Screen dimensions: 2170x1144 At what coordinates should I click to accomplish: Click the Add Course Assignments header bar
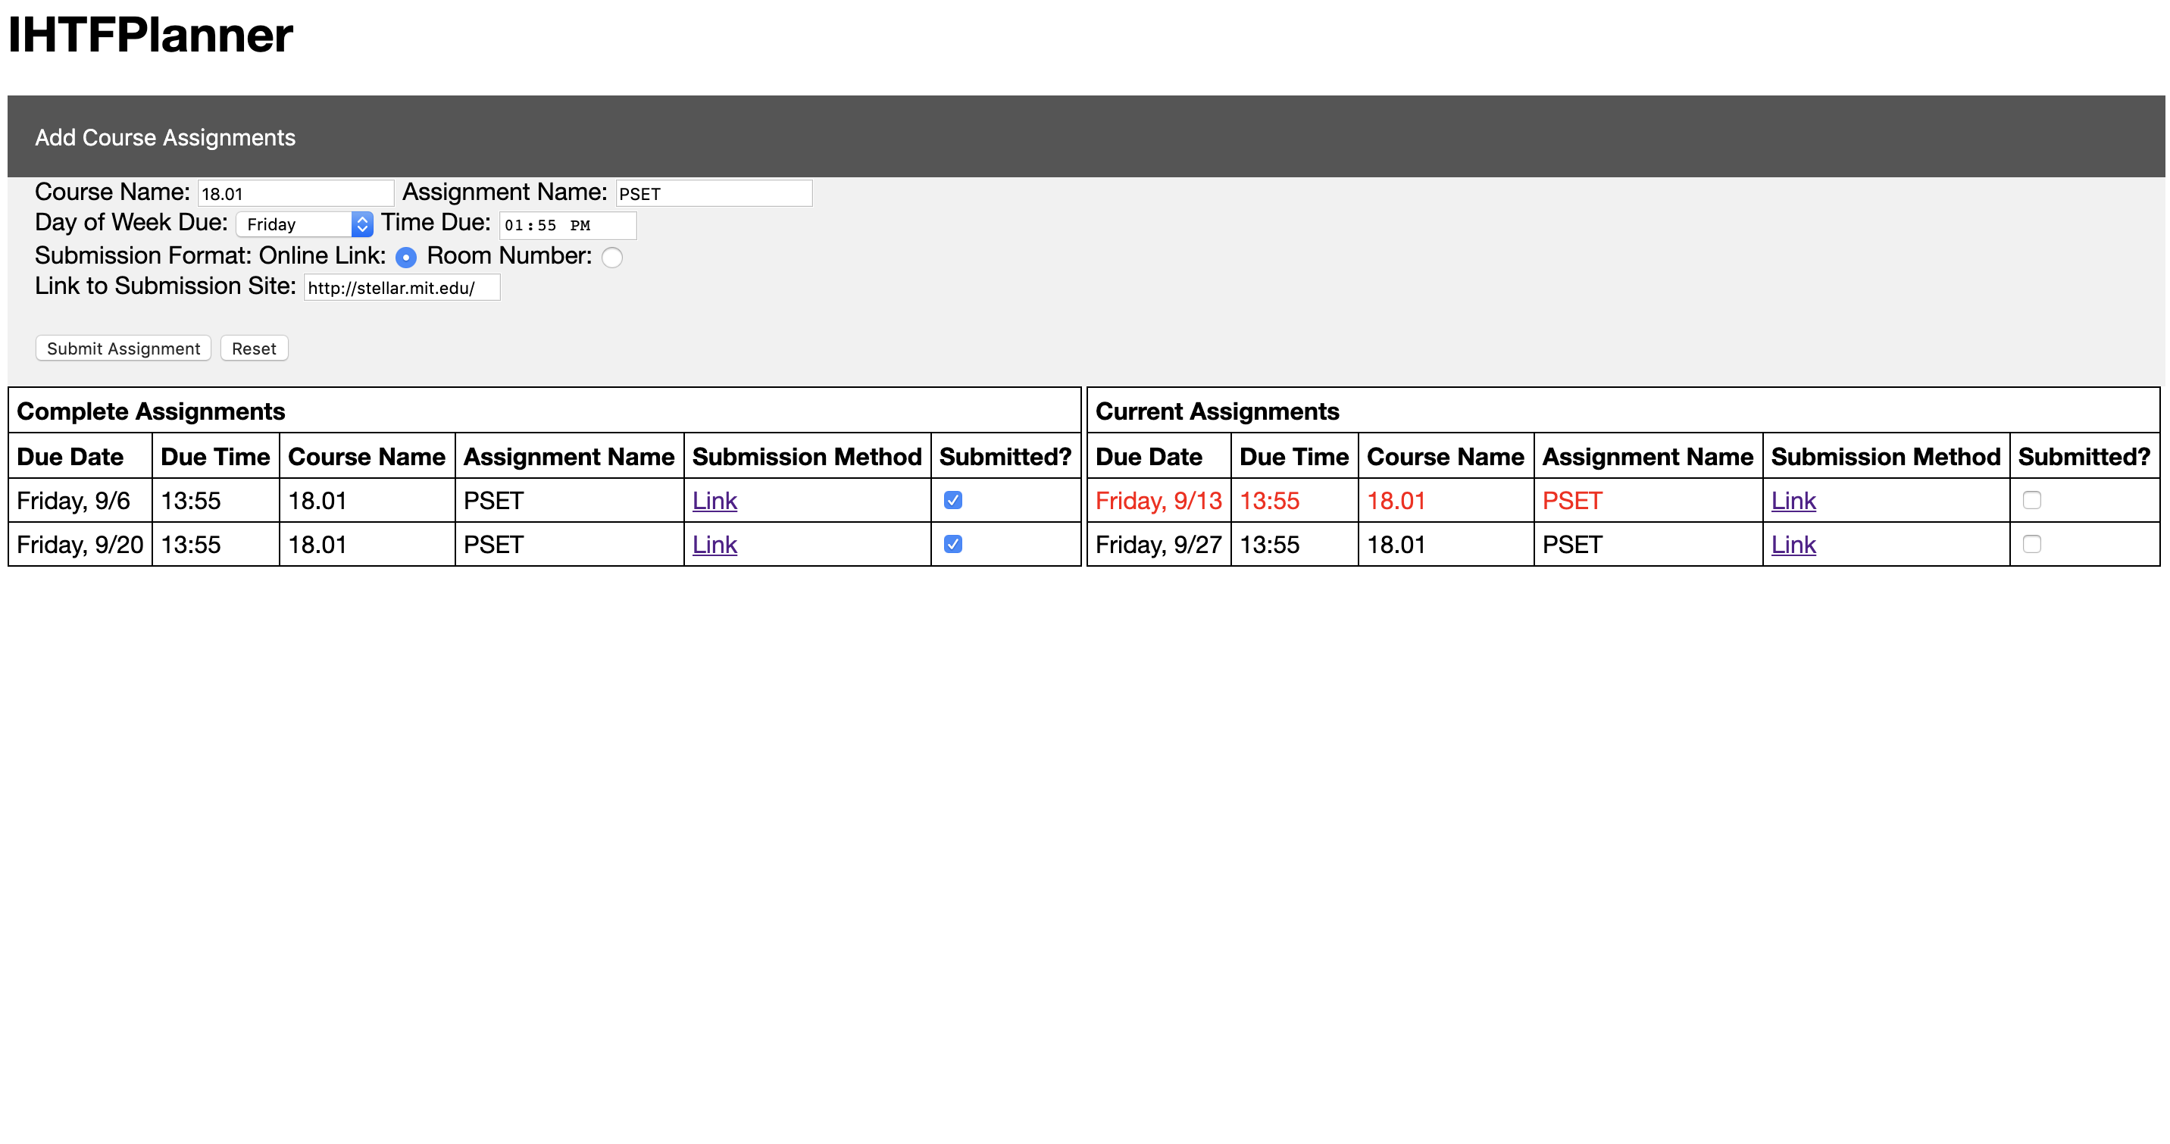click(x=1085, y=136)
